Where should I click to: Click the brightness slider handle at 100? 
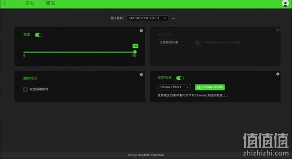tap(135, 52)
